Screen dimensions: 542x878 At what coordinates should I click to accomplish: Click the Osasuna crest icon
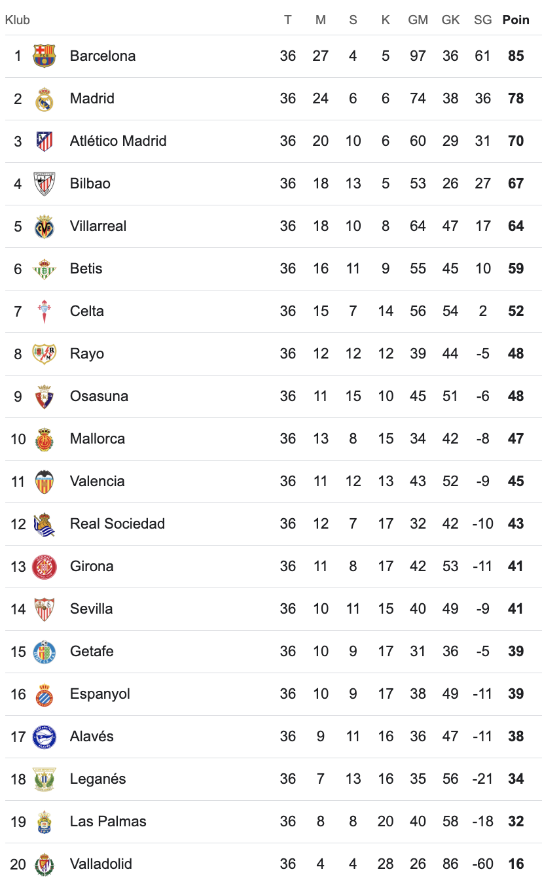click(45, 396)
